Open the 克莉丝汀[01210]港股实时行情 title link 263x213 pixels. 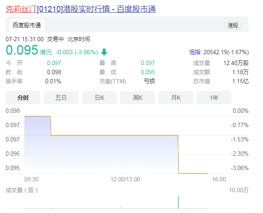click(81, 9)
